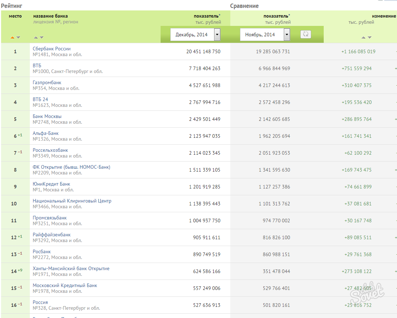Sort rank column descending arrow
The width and height of the screenshot is (397, 318).
point(18,37)
